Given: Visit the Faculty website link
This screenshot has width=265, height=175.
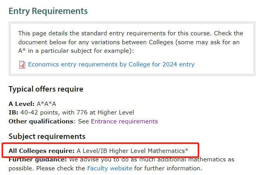Looking at the screenshot, I should (x=109, y=168).
